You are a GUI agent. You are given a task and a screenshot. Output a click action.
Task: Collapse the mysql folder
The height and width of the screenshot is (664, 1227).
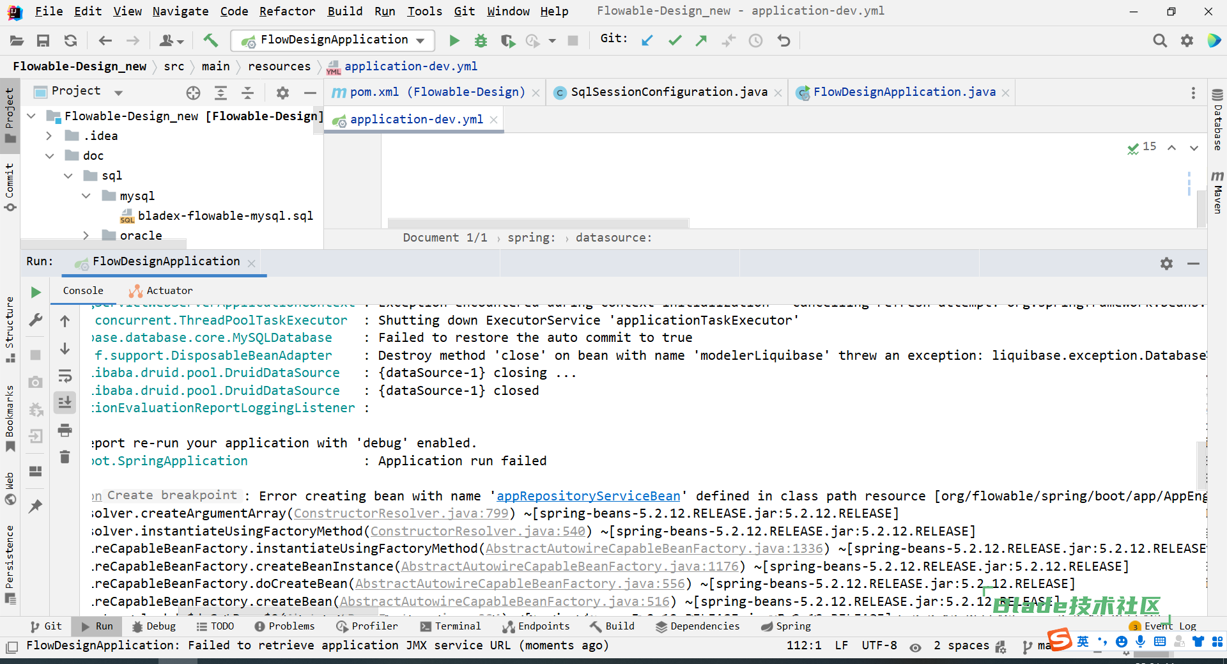click(86, 196)
